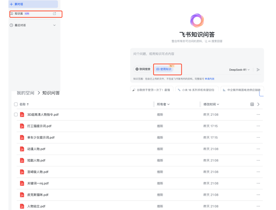The height and width of the screenshot is (210, 276).
Task: Click the grid view icon in table header
Action: [x=252, y=104]
